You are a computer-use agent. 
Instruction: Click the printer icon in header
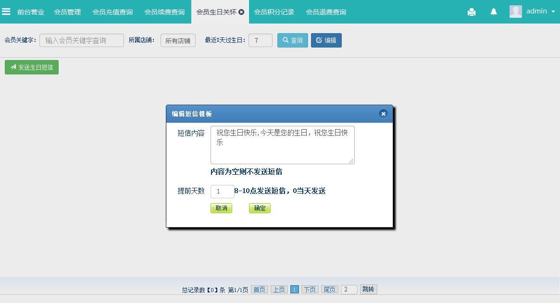tap(472, 12)
